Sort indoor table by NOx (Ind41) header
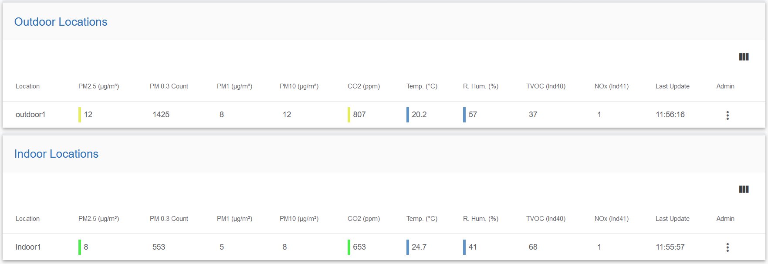The height and width of the screenshot is (264, 768). pyautogui.click(x=612, y=219)
